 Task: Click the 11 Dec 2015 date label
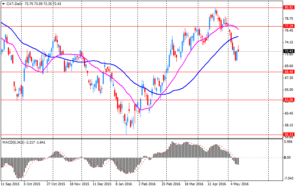[102, 184]
